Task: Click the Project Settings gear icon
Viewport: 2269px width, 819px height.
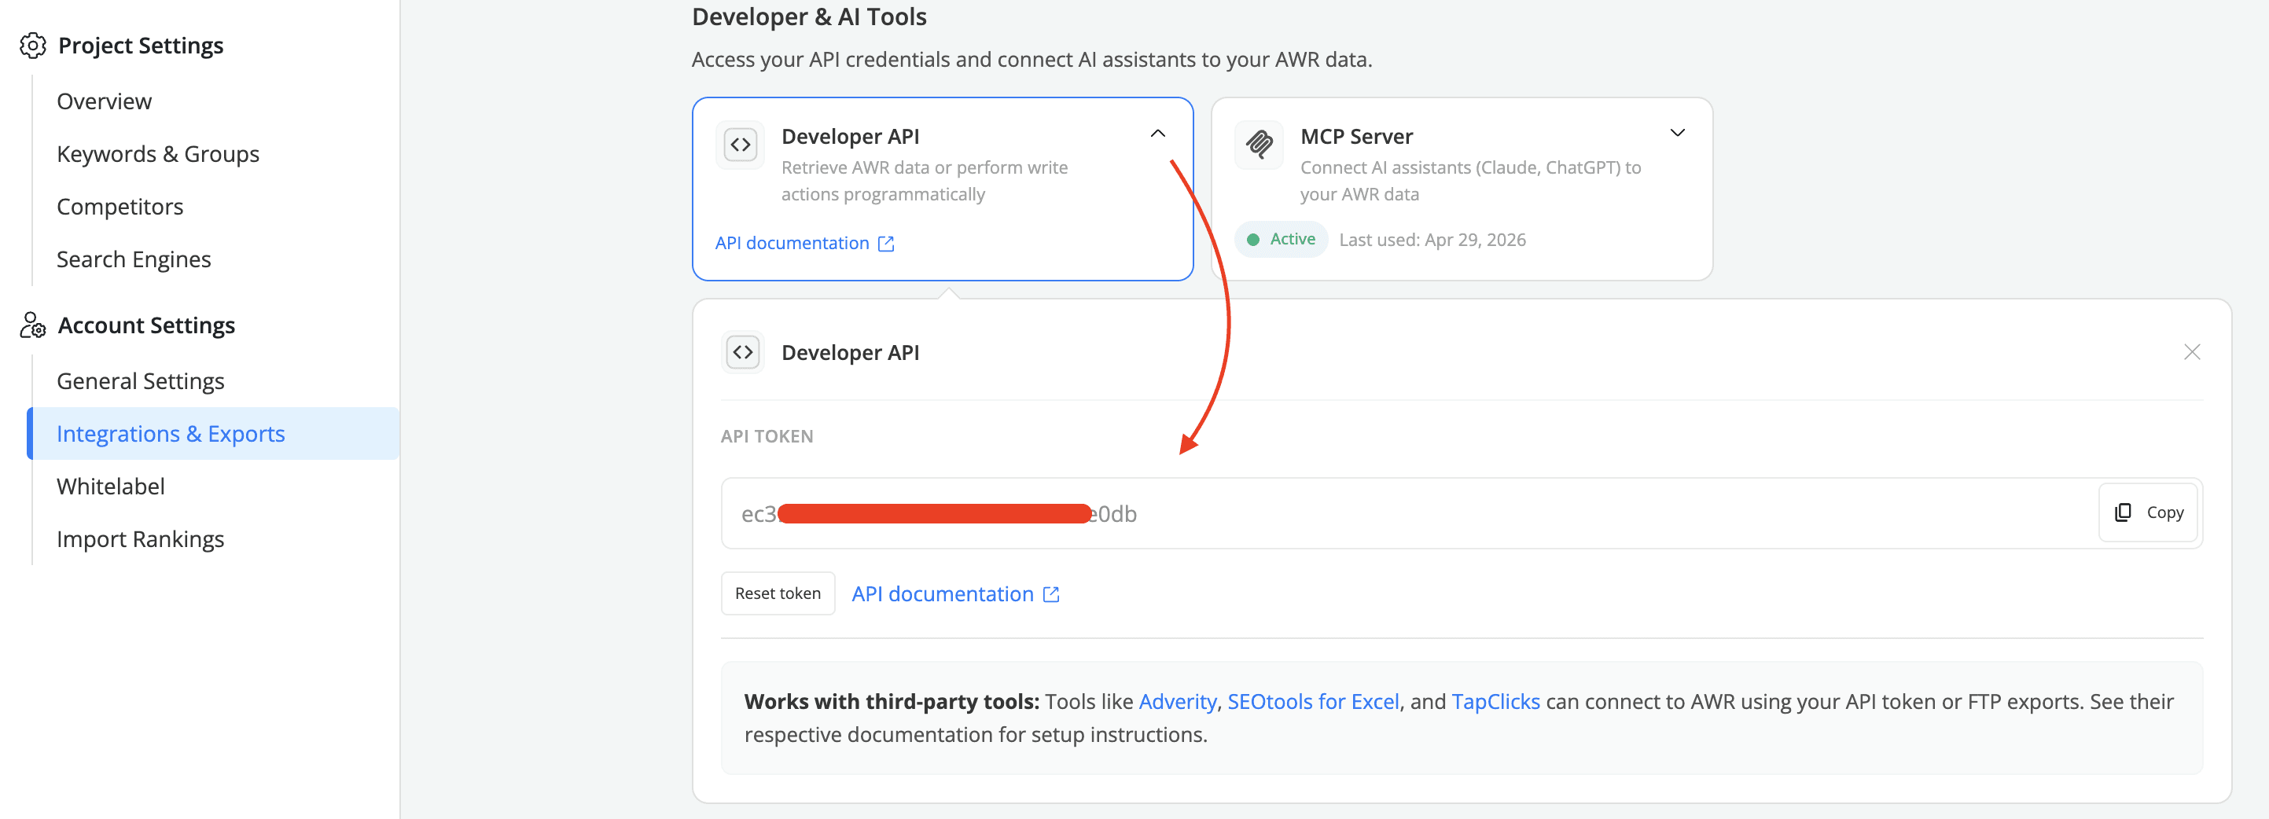Action: [32, 45]
